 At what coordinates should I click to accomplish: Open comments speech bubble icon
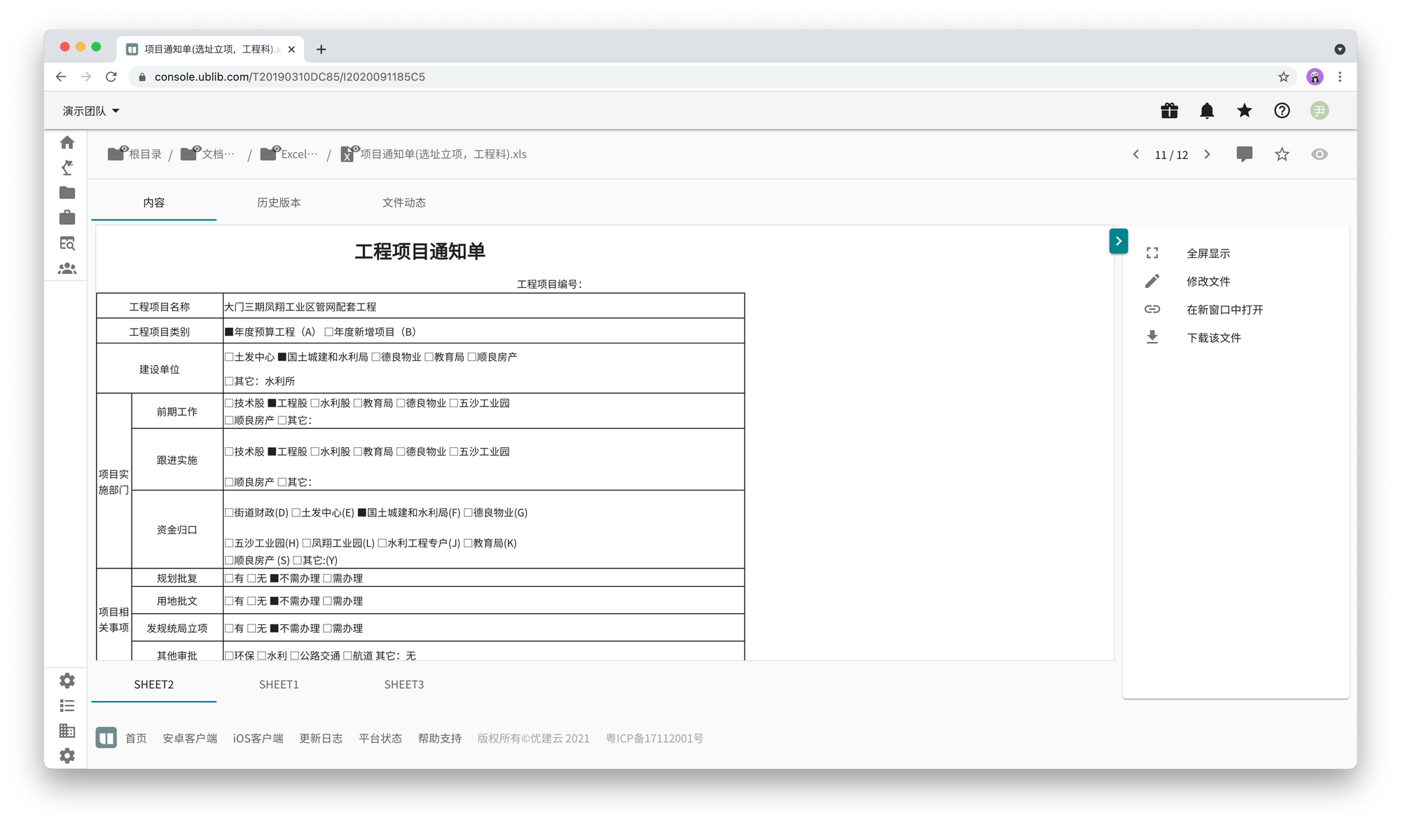click(1245, 154)
